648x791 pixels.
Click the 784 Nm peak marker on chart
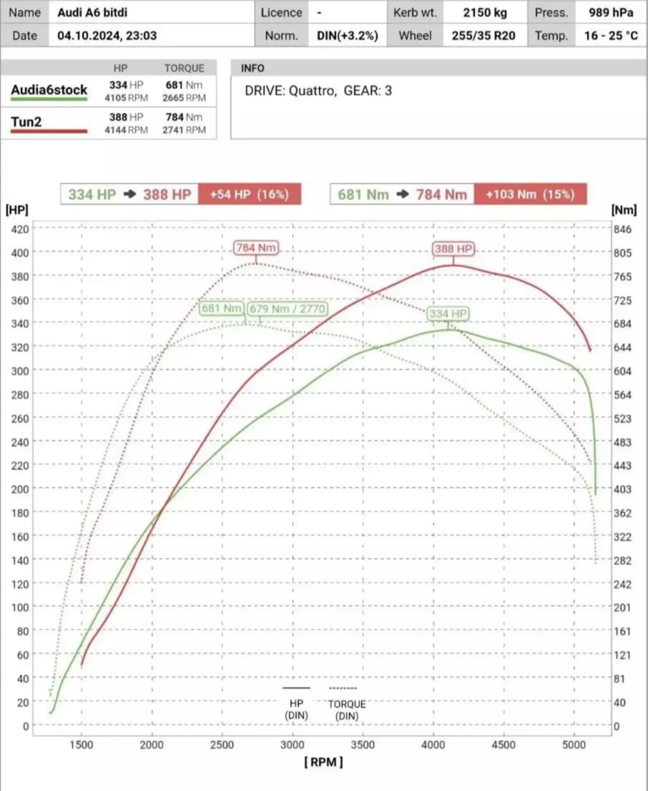[x=256, y=248]
